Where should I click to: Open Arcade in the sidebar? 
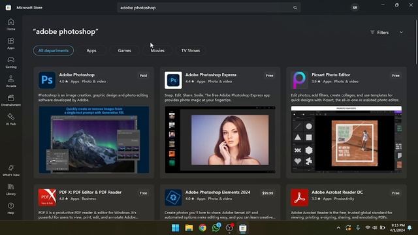[x=11, y=81]
